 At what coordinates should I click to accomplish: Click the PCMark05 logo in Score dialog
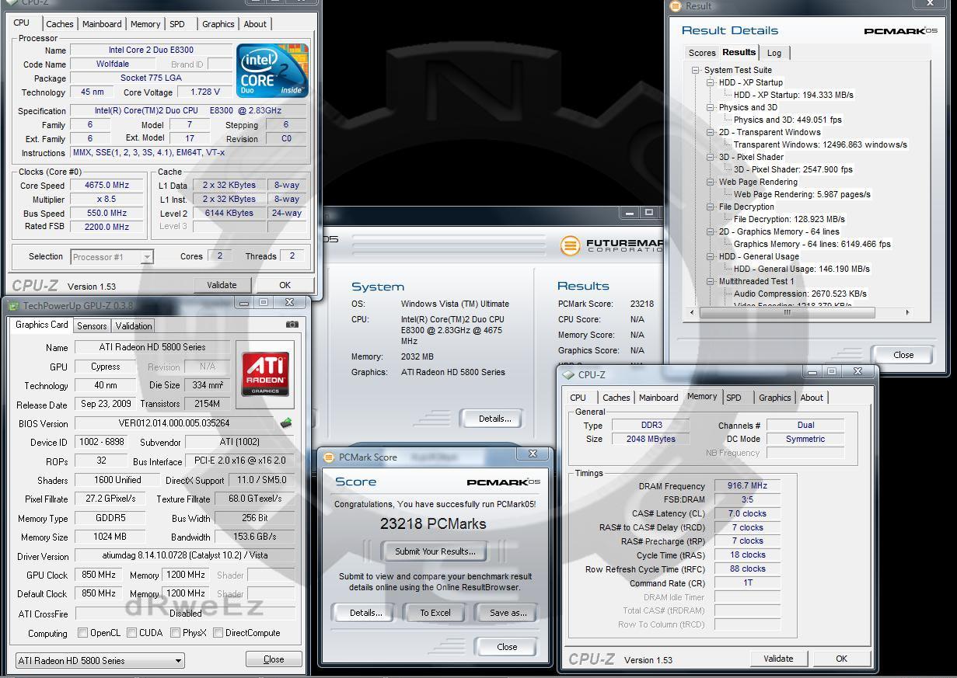pyautogui.click(x=503, y=482)
